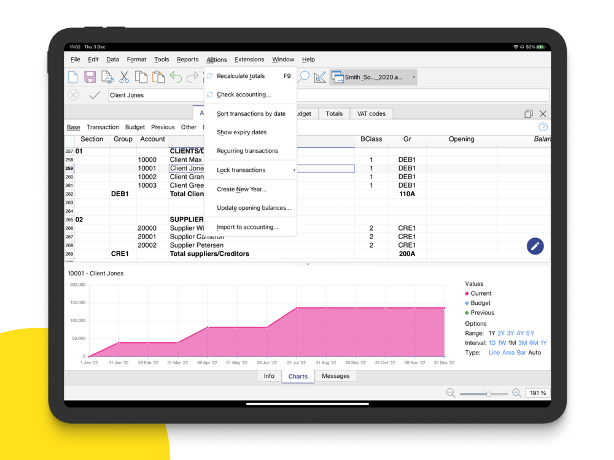Click the Paste clipboard icon
The height and width of the screenshot is (460, 614).
[158, 77]
